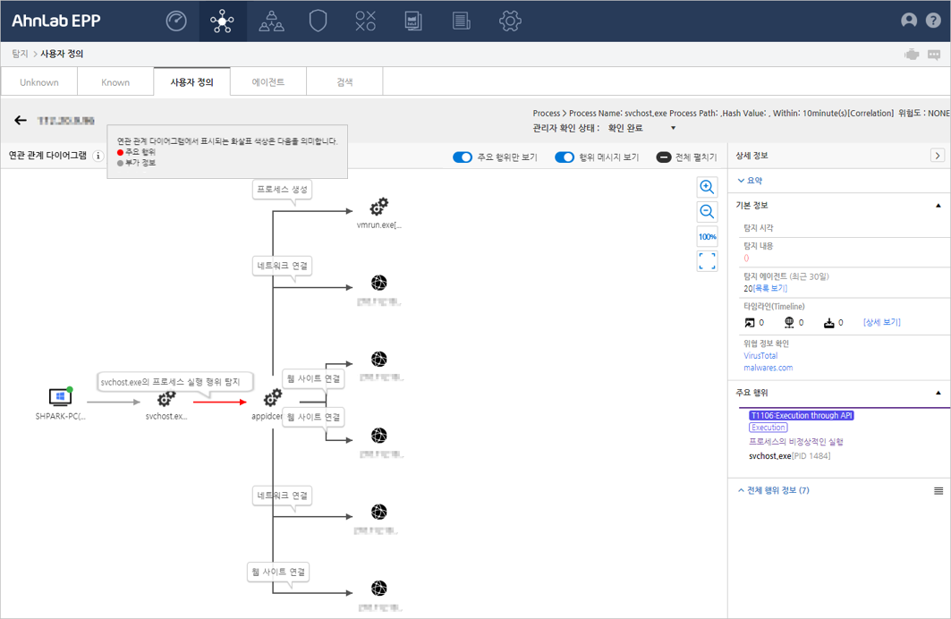Screen dimensions: 951x619
Task: Open the settings gear in top navigation
Action: 510,21
